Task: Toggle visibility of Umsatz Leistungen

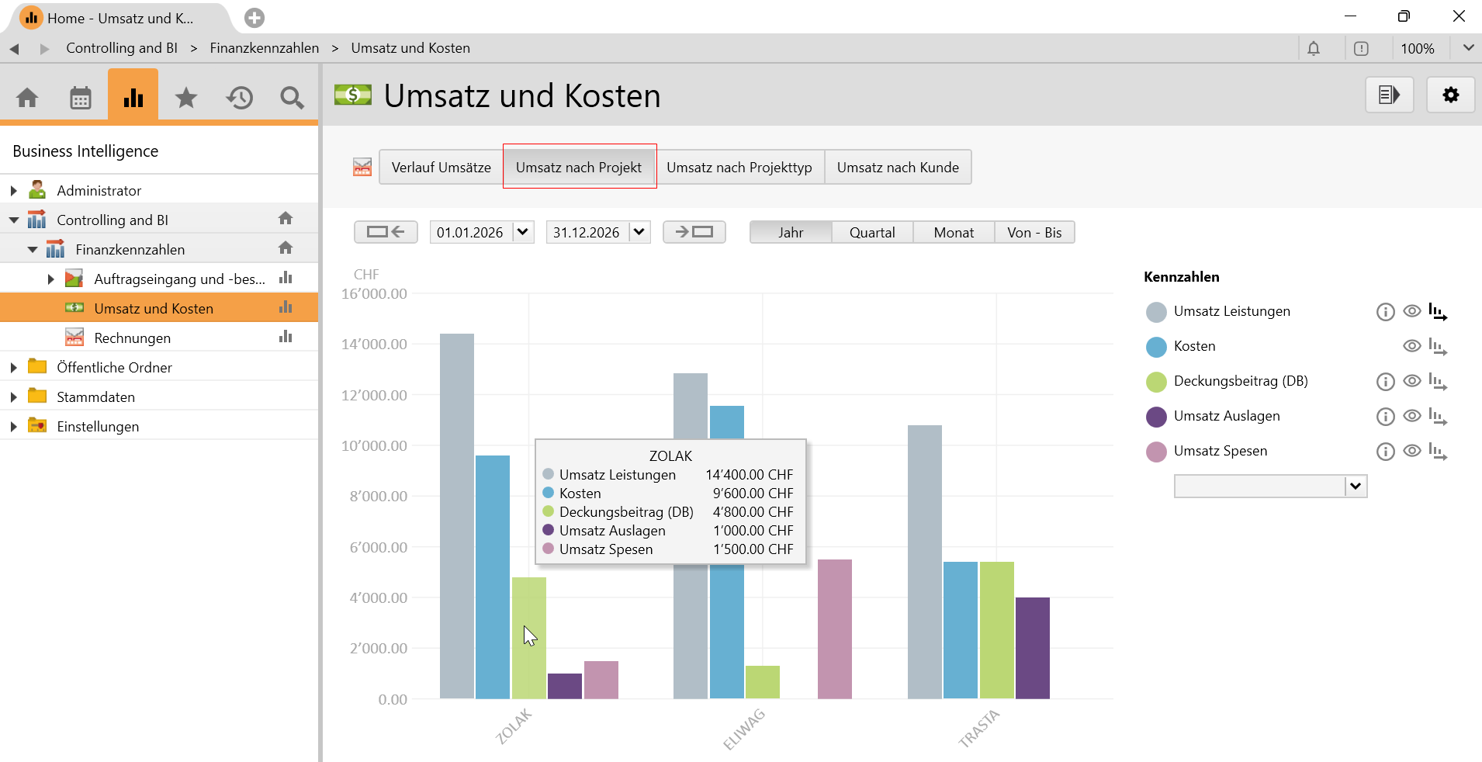Action: tap(1412, 311)
